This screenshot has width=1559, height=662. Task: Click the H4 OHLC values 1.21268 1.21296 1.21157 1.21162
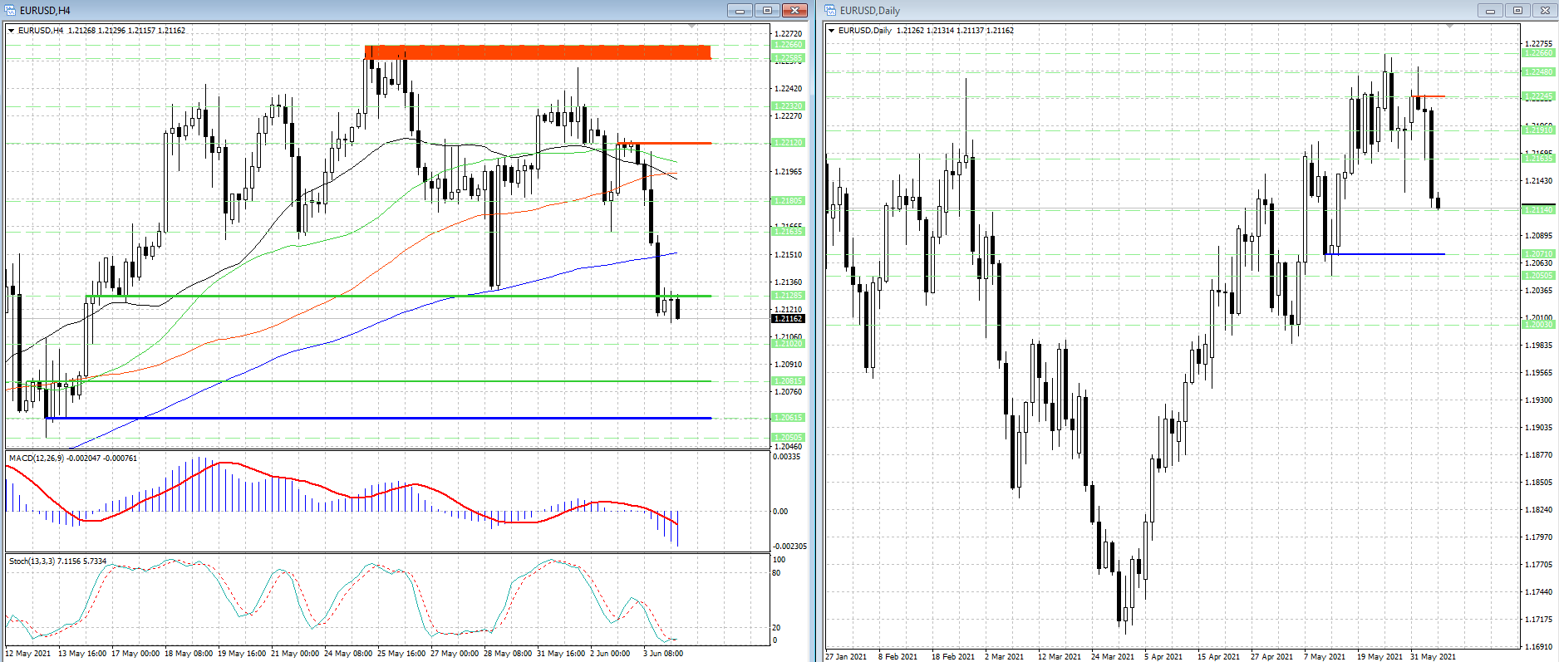[x=126, y=31]
